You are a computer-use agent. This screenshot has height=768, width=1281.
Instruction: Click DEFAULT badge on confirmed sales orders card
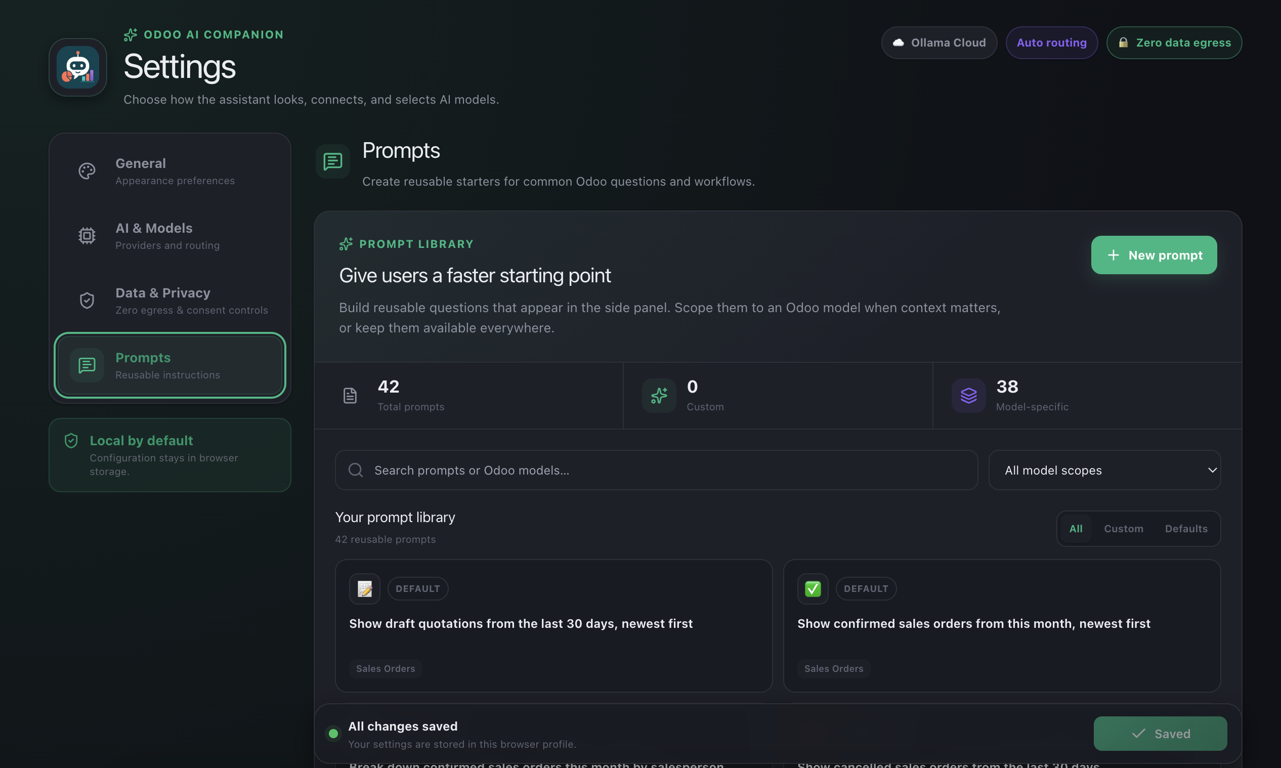866,588
